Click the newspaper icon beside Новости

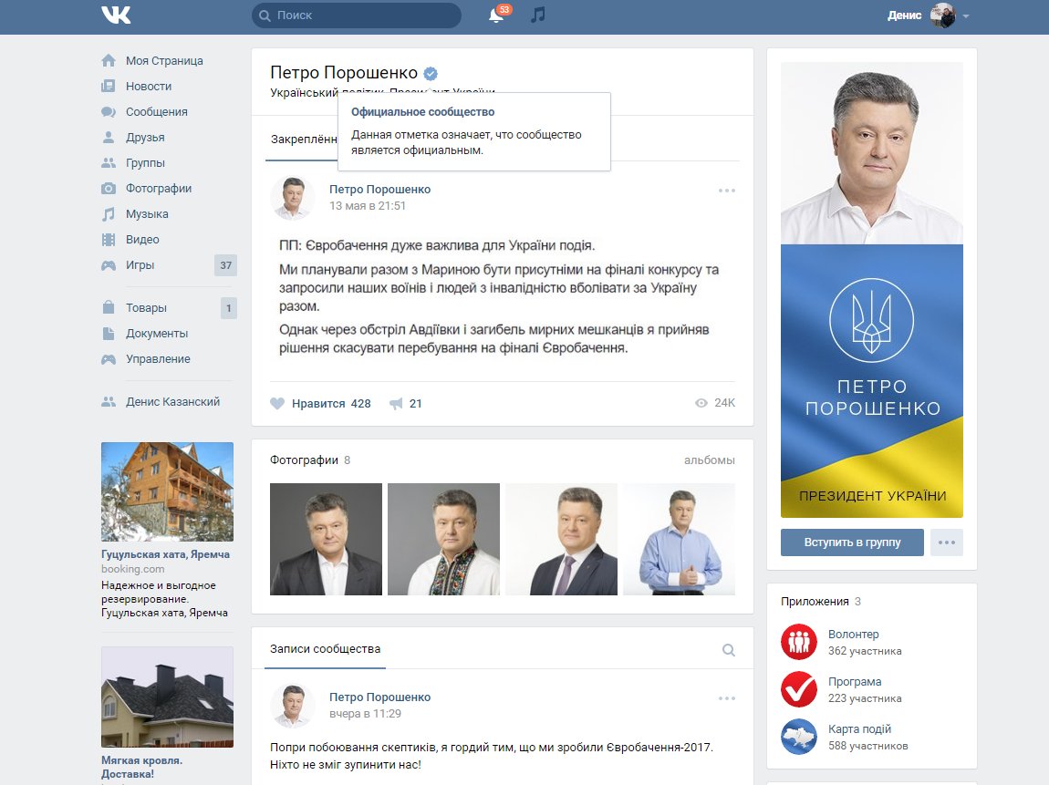click(x=109, y=87)
